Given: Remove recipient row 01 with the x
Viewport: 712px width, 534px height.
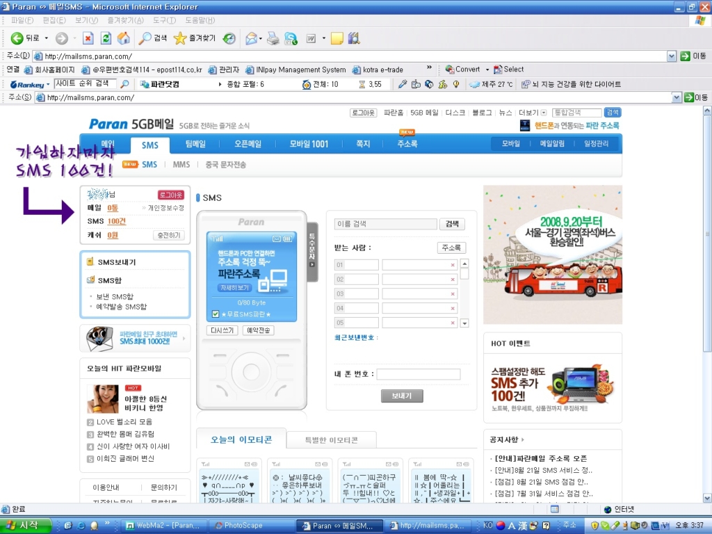Looking at the screenshot, I should pyautogui.click(x=453, y=265).
